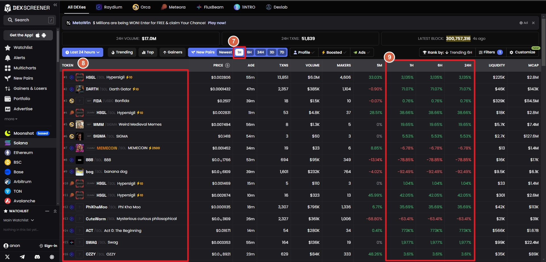Open the Last 24 hours dropdown
Viewport: 546px width, 262px height.
pyautogui.click(x=82, y=52)
